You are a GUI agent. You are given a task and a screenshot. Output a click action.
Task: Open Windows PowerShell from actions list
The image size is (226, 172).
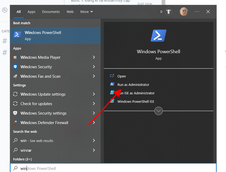(x=121, y=76)
